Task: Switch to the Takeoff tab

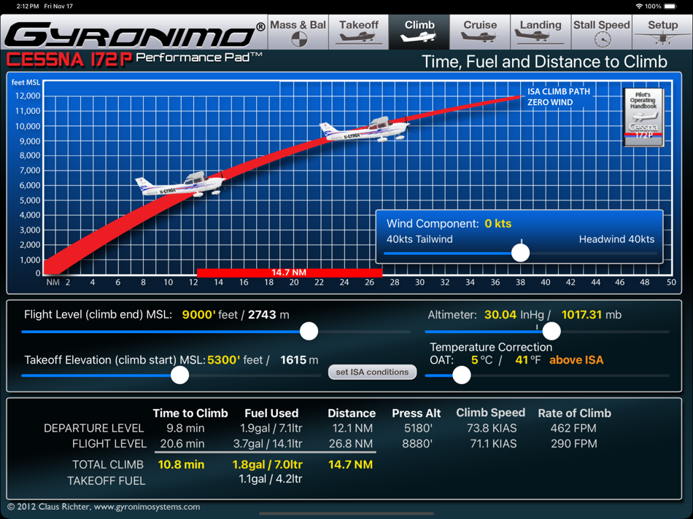Action: 359,32
